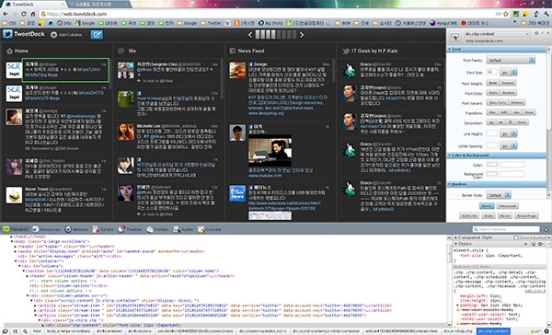Click the Reset Page button

pos(526,216)
